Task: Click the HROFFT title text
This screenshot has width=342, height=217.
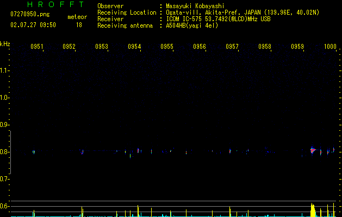Action: tap(55, 4)
